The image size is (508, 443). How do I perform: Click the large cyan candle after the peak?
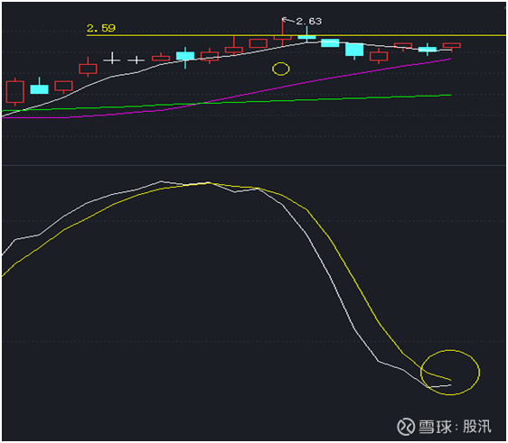(354, 51)
